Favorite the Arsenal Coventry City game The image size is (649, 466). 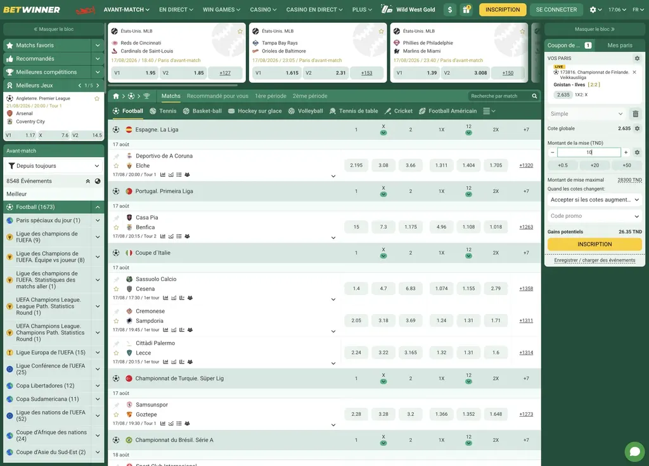tap(97, 98)
